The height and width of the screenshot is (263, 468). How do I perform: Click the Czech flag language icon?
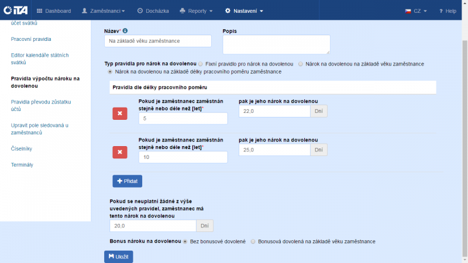pos(408,11)
